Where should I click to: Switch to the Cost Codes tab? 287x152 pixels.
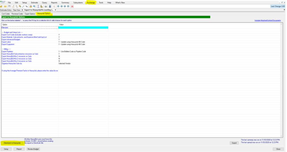coord(6,14)
